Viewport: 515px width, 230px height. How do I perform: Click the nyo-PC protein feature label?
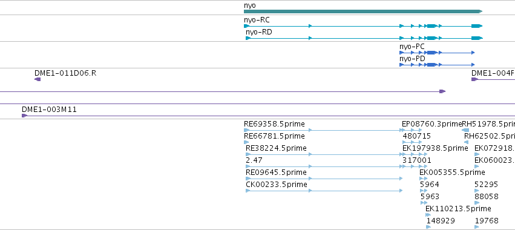point(412,47)
